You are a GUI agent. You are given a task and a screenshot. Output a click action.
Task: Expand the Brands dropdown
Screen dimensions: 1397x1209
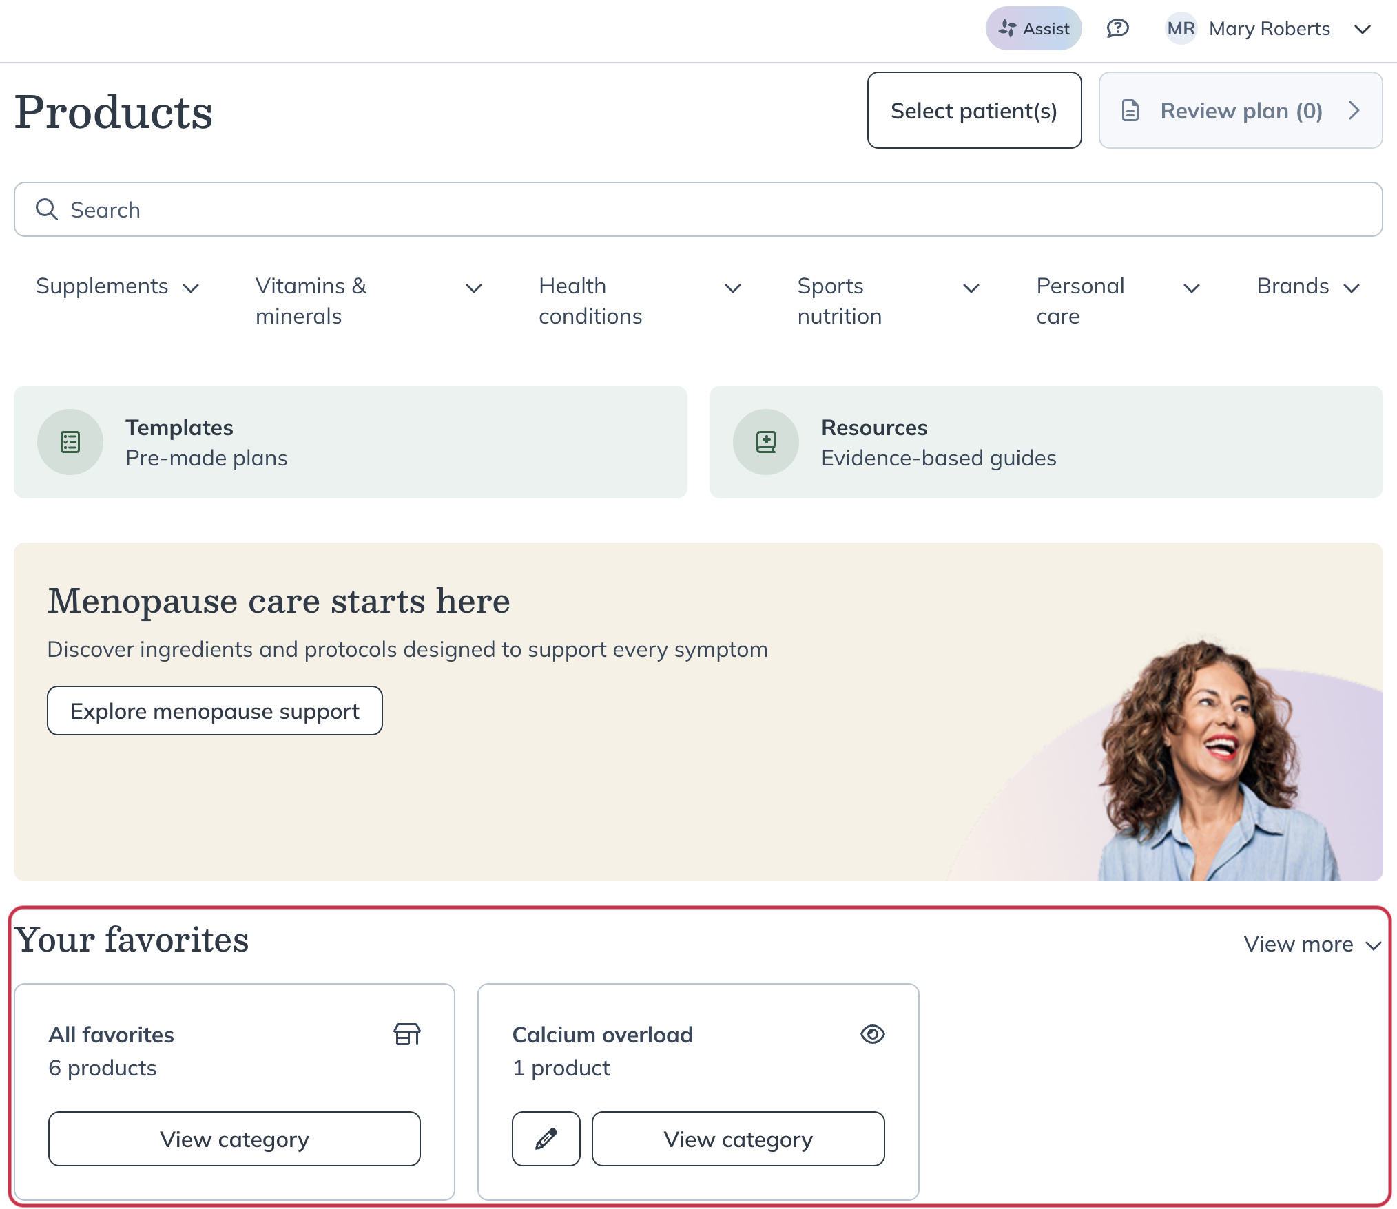click(x=1307, y=286)
